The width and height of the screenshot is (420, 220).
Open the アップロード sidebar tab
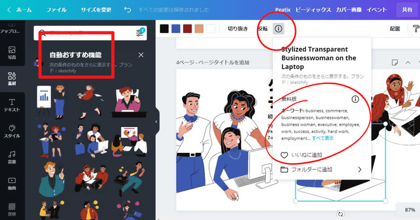(x=10, y=28)
